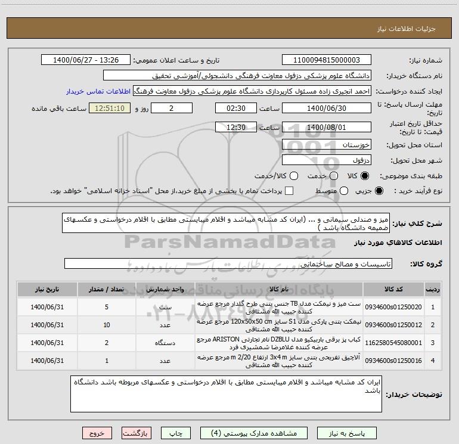Select the متوسط purchase type radio
459x444 pixels.
[x=344, y=191]
